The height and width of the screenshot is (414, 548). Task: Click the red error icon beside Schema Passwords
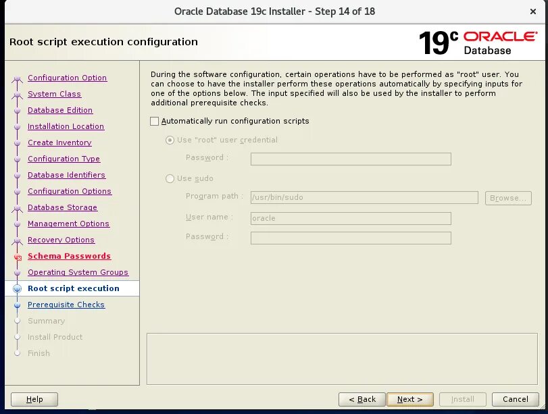tap(18, 257)
